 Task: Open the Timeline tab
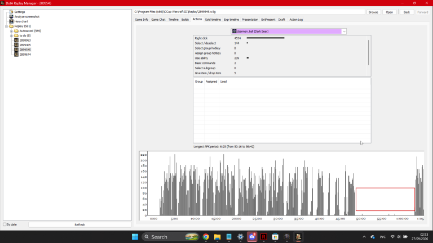click(174, 20)
